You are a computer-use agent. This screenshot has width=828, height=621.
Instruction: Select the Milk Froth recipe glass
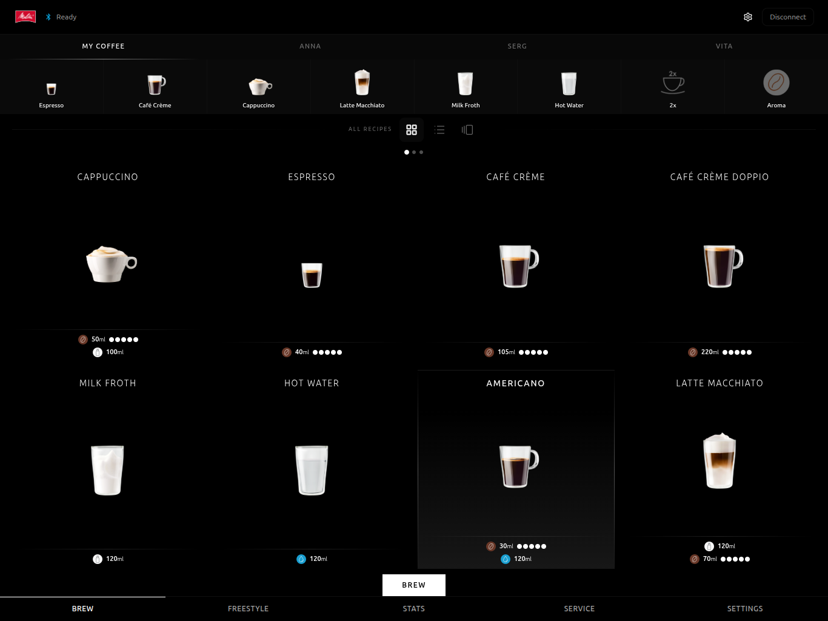(107, 471)
